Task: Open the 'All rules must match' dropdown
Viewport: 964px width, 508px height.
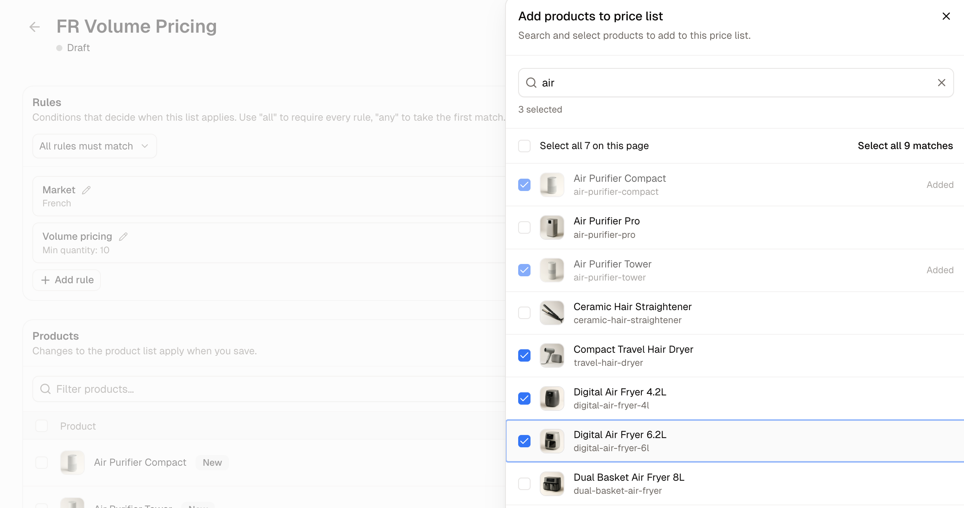Action: pyautogui.click(x=94, y=146)
